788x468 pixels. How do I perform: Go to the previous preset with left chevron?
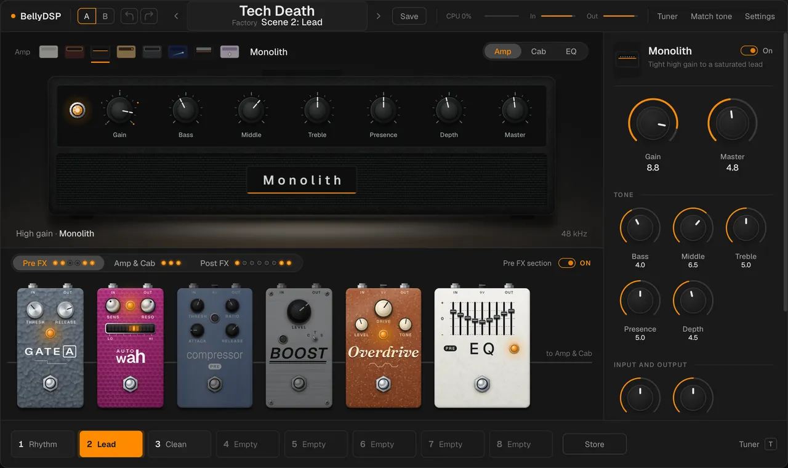(176, 16)
